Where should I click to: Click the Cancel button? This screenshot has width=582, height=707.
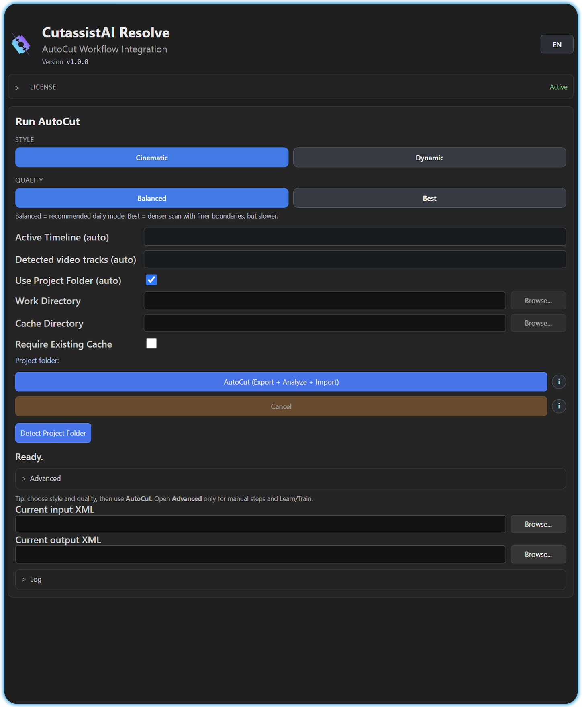point(281,406)
